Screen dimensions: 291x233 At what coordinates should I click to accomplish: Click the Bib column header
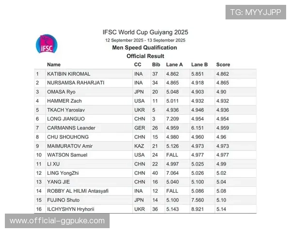pyautogui.click(x=156, y=65)
